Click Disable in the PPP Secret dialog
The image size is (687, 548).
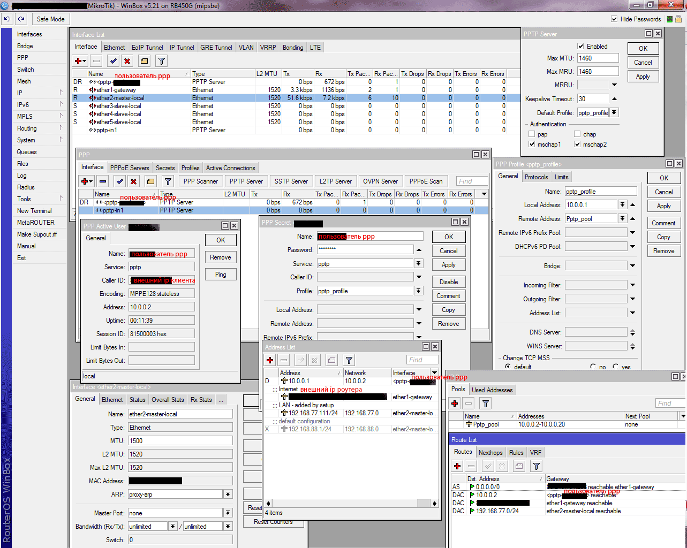pos(449,282)
